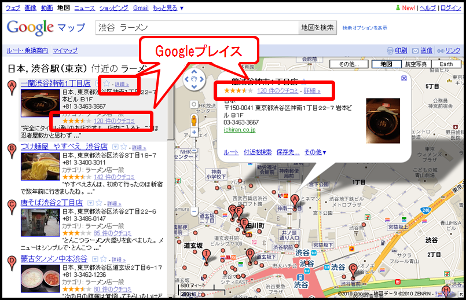Close the map info window
Viewport: 466px width, 300px height.
tap(404, 78)
